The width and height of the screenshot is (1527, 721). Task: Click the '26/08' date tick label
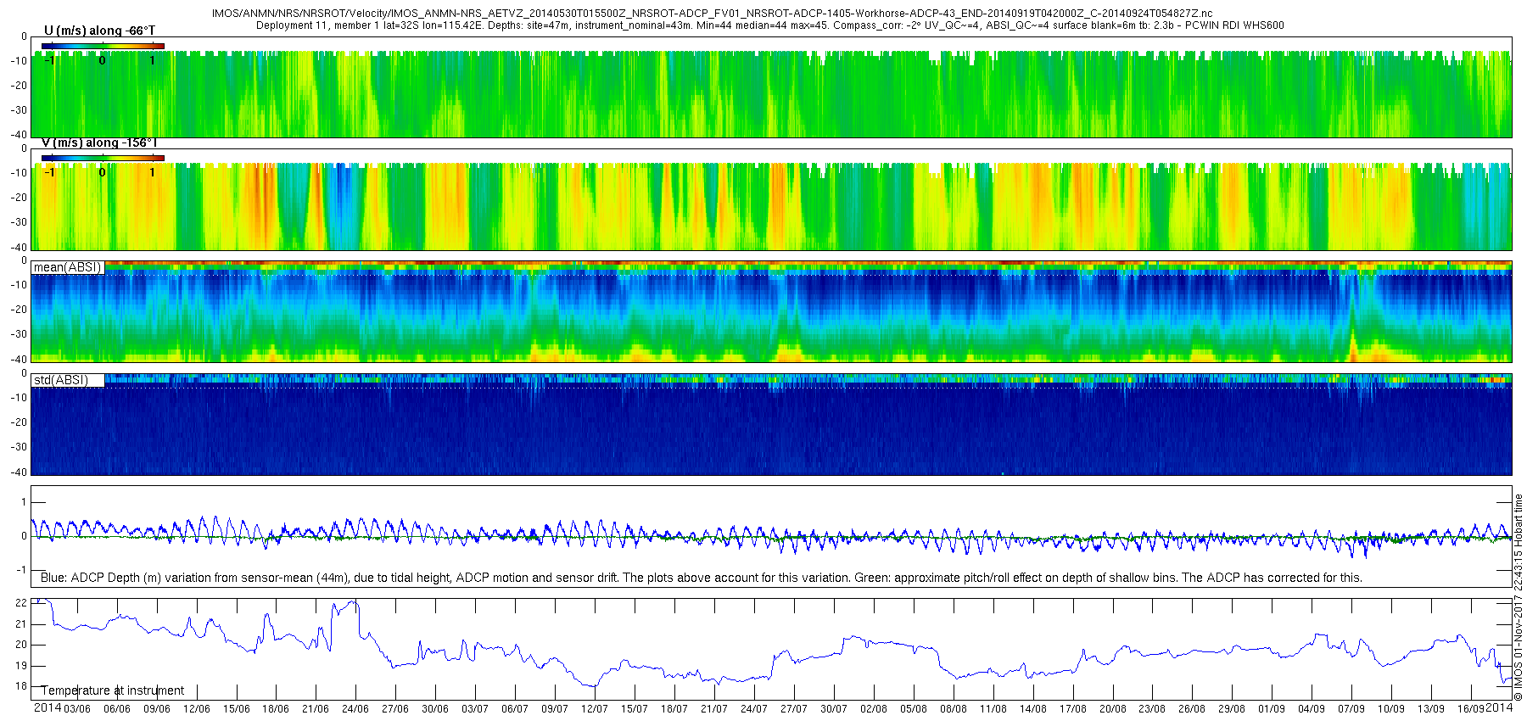click(x=1192, y=709)
